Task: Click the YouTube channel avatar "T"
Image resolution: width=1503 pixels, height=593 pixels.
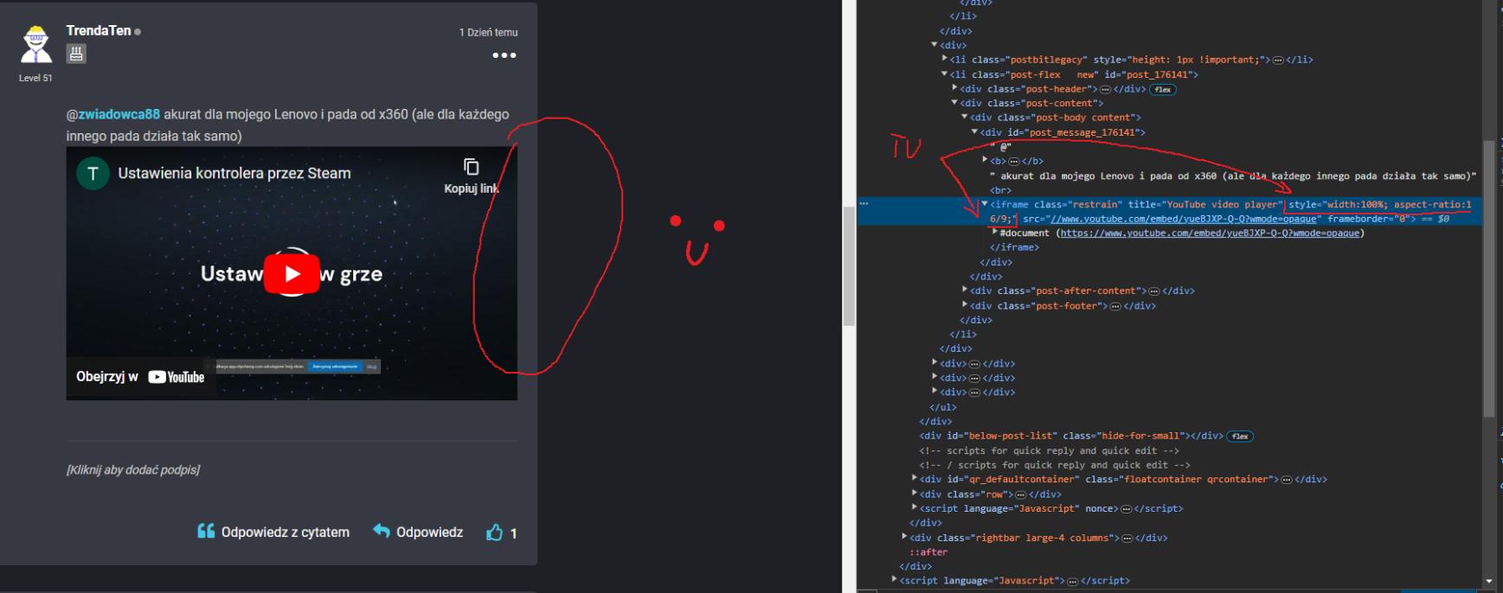Action: [x=93, y=174]
